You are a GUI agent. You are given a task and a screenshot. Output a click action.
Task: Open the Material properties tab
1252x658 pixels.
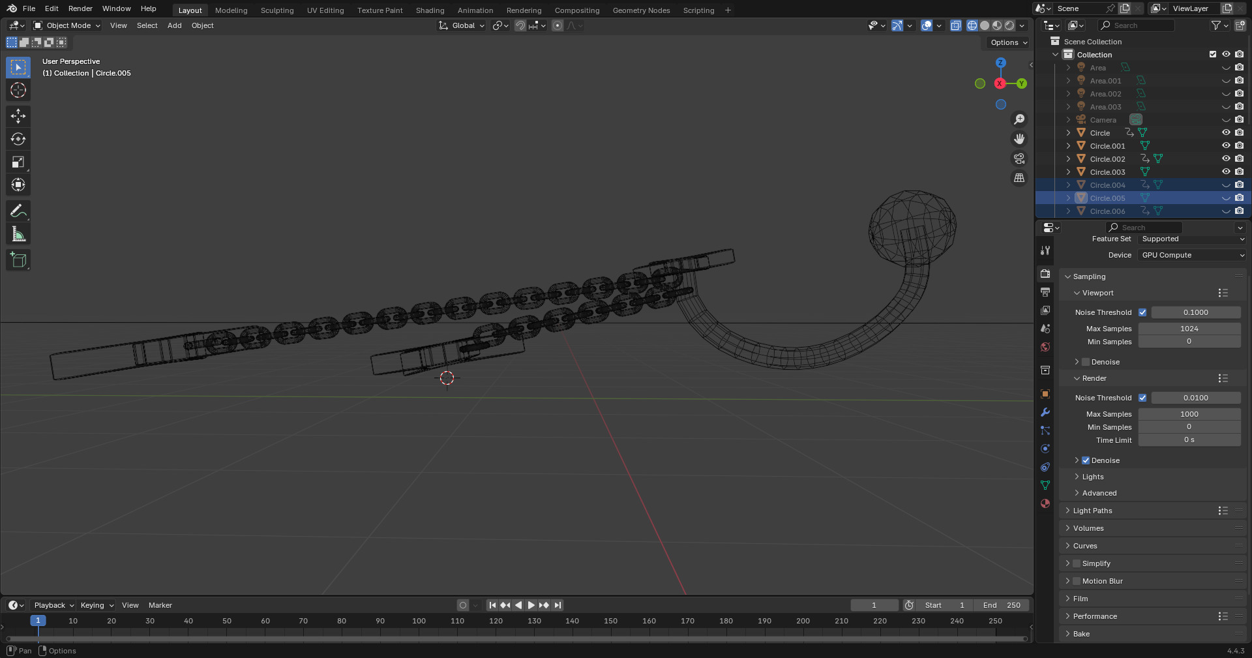tap(1045, 503)
